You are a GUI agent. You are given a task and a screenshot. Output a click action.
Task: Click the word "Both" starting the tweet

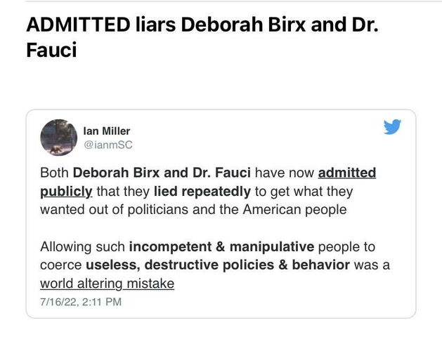[54, 172]
